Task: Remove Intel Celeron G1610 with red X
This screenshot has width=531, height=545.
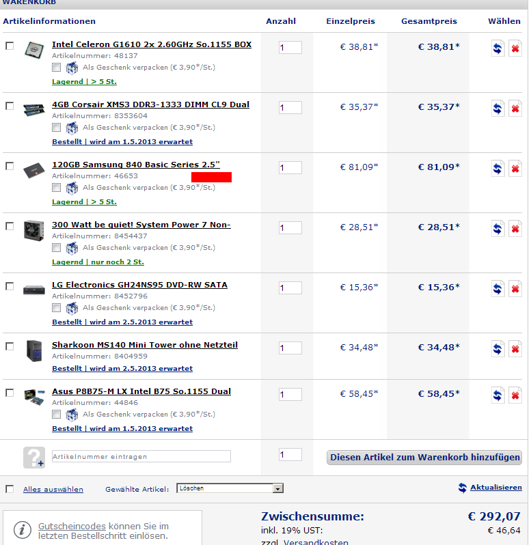Action: click(x=515, y=48)
